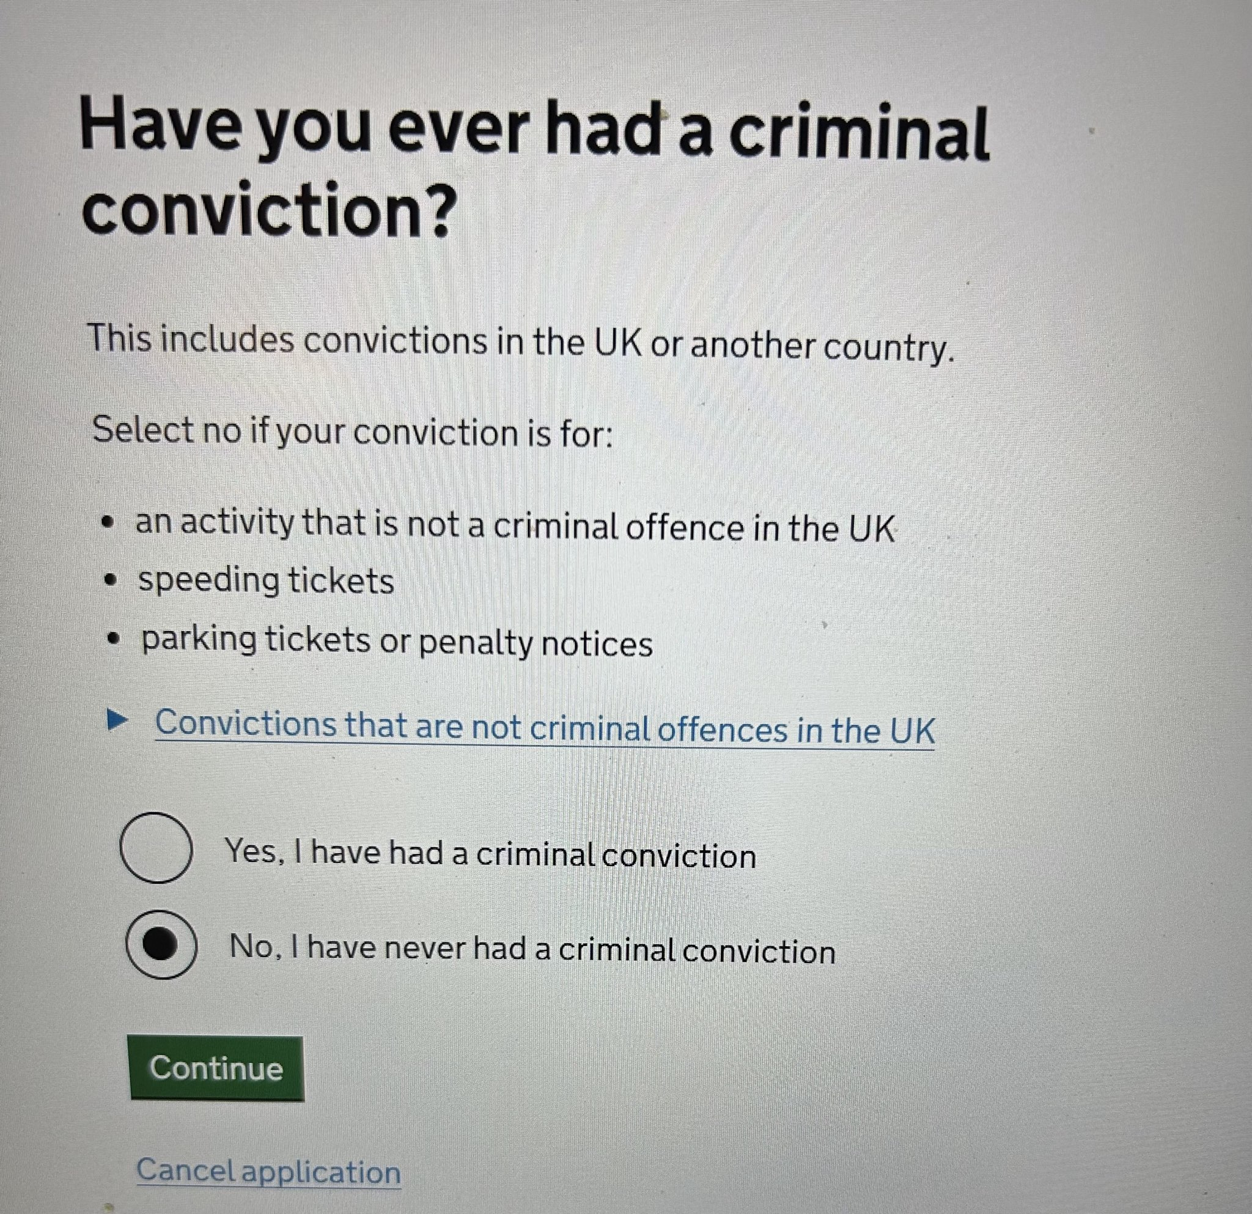The height and width of the screenshot is (1214, 1252).
Task: Click the text "Select no if your conviction is for:"
Action: [352, 431]
